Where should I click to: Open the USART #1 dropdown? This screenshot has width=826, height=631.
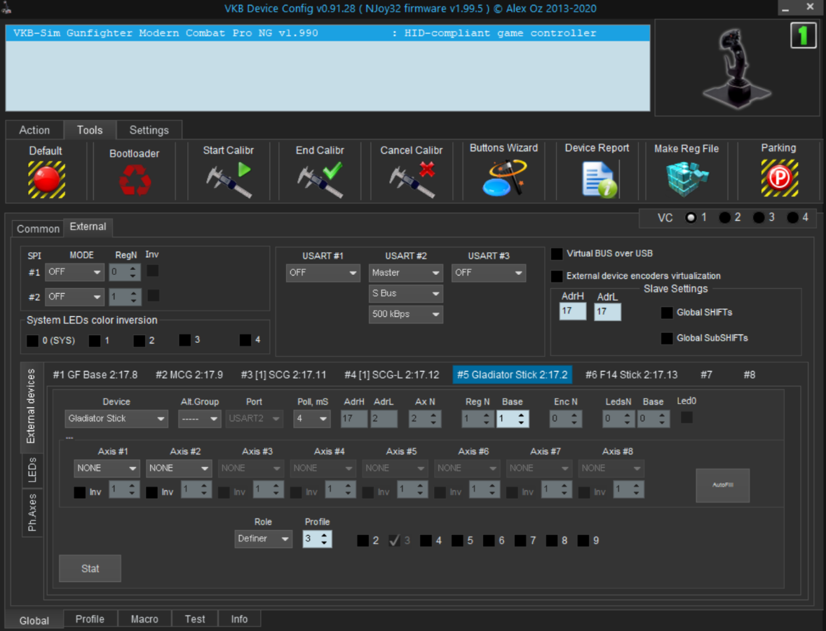tap(323, 273)
